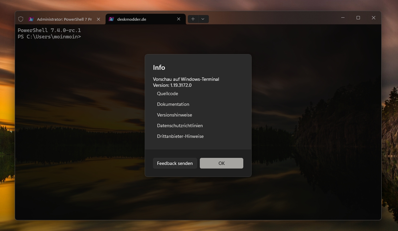Click the Vorschau auf Windows-Terminal text
This screenshot has height=231, width=398.
click(186, 79)
